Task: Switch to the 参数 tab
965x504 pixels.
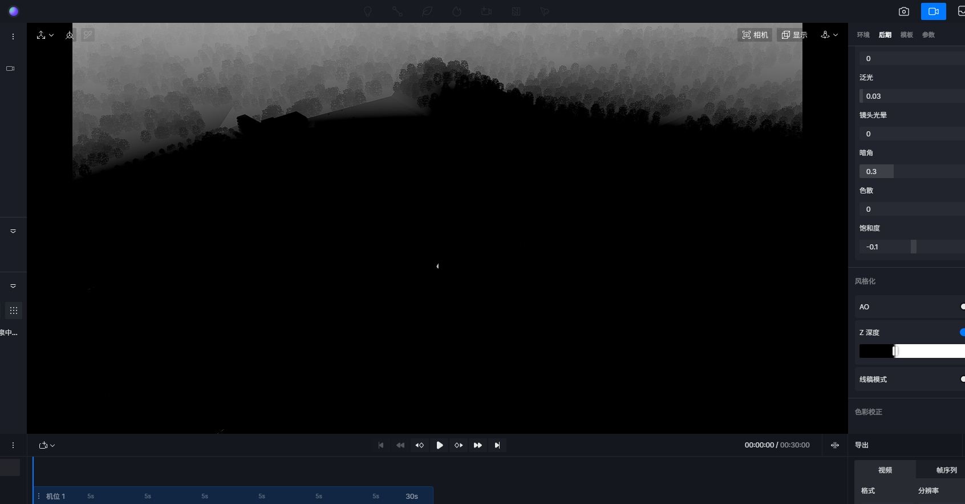Action: tap(928, 35)
